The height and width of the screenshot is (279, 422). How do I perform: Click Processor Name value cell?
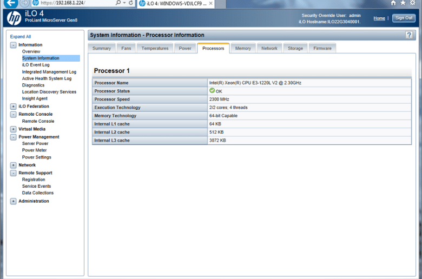[309, 83]
